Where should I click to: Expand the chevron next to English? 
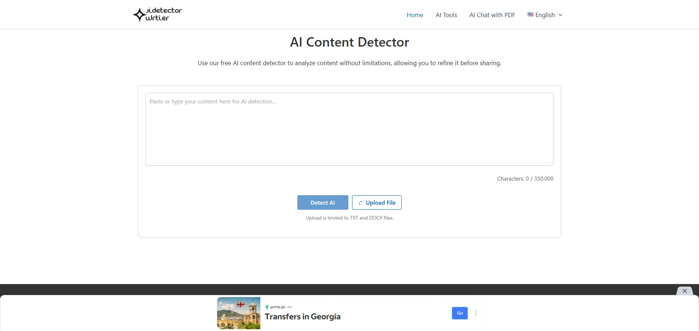[x=560, y=15]
